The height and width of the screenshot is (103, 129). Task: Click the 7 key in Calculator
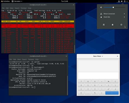click(81, 82)
